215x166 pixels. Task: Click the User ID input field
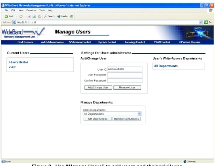(x=125, y=69)
